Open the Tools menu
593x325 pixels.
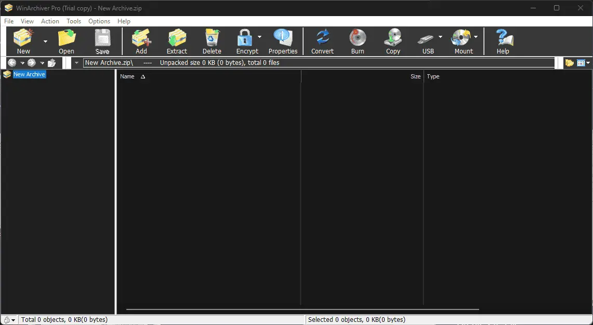point(74,21)
